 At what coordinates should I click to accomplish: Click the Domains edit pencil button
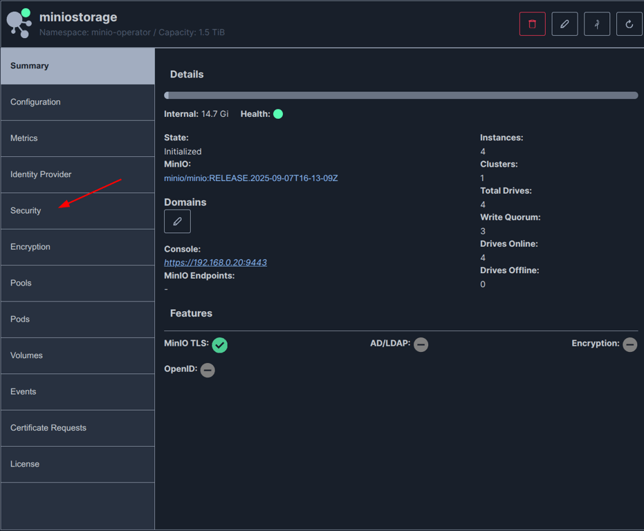[x=177, y=221]
